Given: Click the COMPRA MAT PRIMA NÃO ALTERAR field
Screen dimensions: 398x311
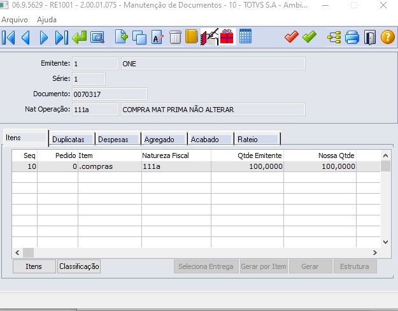Looking at the screenshot, I should click(213, 109).
